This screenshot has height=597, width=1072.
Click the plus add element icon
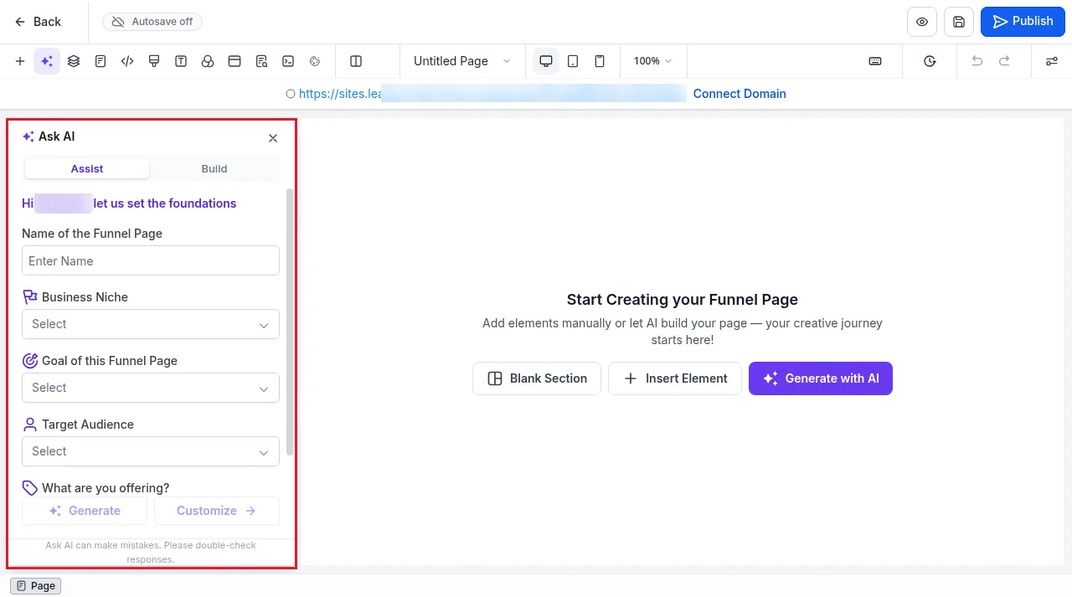[x=20, y=61]
